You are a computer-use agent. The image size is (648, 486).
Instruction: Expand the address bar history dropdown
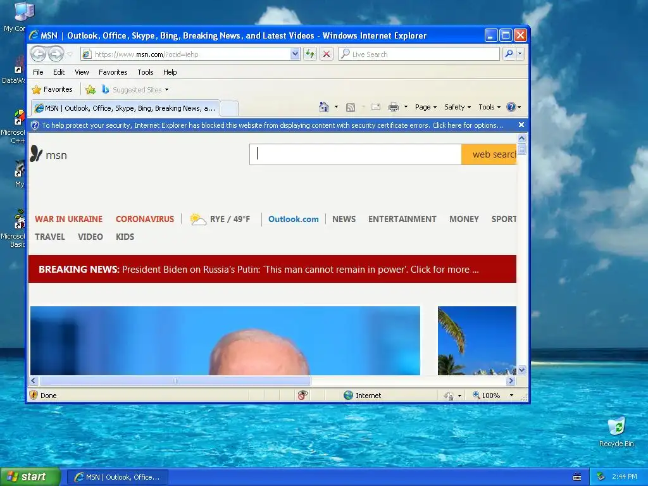[295, 54]
